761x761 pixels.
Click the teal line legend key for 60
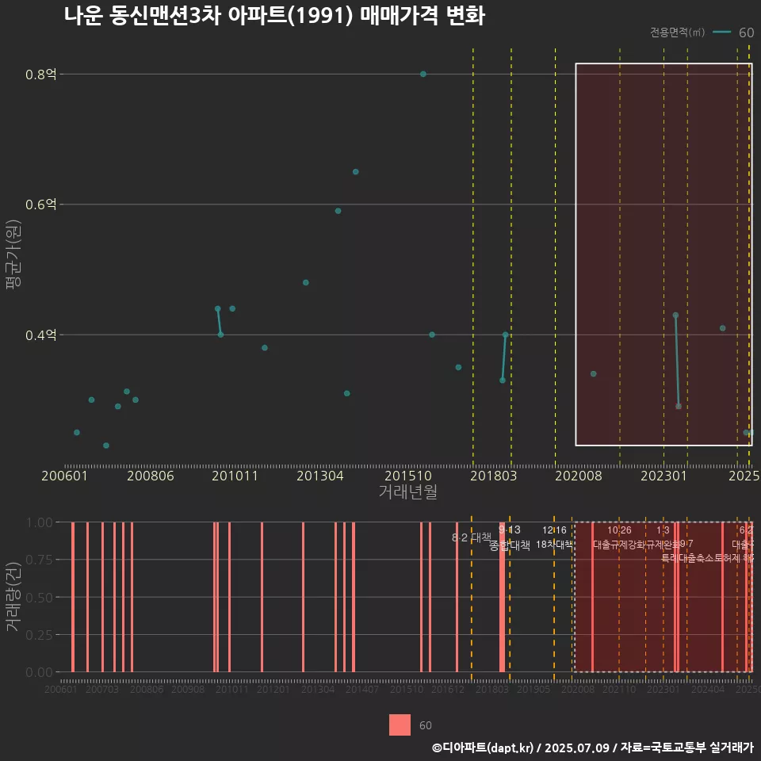[721, 32]
